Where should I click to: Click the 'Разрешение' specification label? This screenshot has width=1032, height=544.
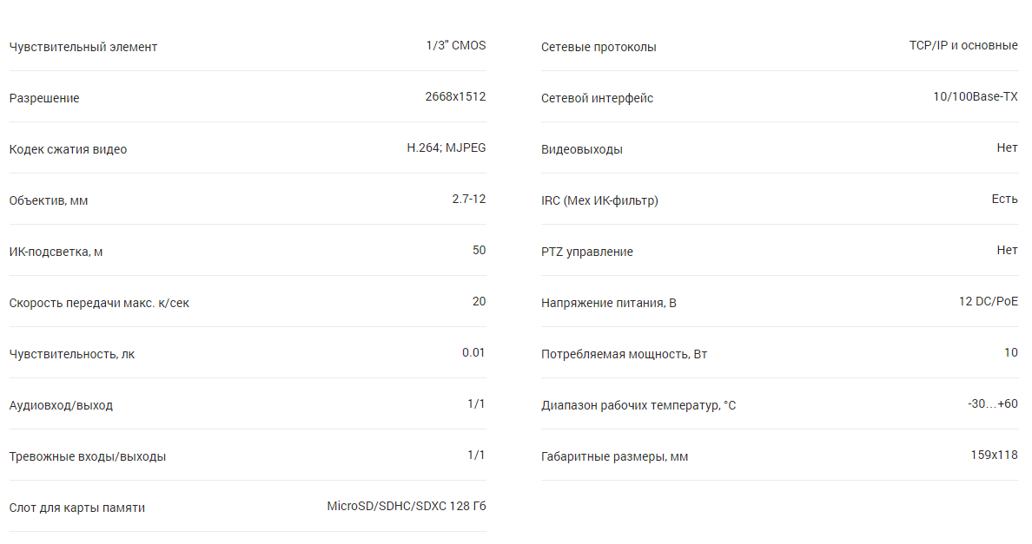click(44, 99)
